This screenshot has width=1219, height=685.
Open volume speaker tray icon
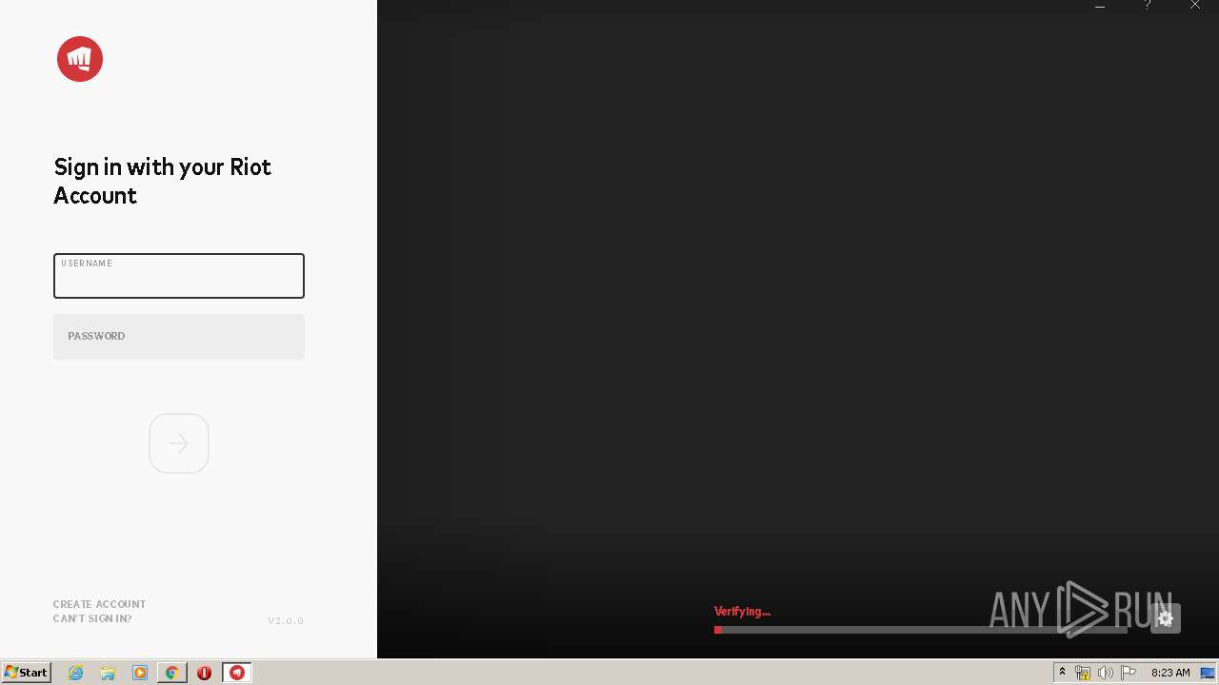tap(1105, 673)
